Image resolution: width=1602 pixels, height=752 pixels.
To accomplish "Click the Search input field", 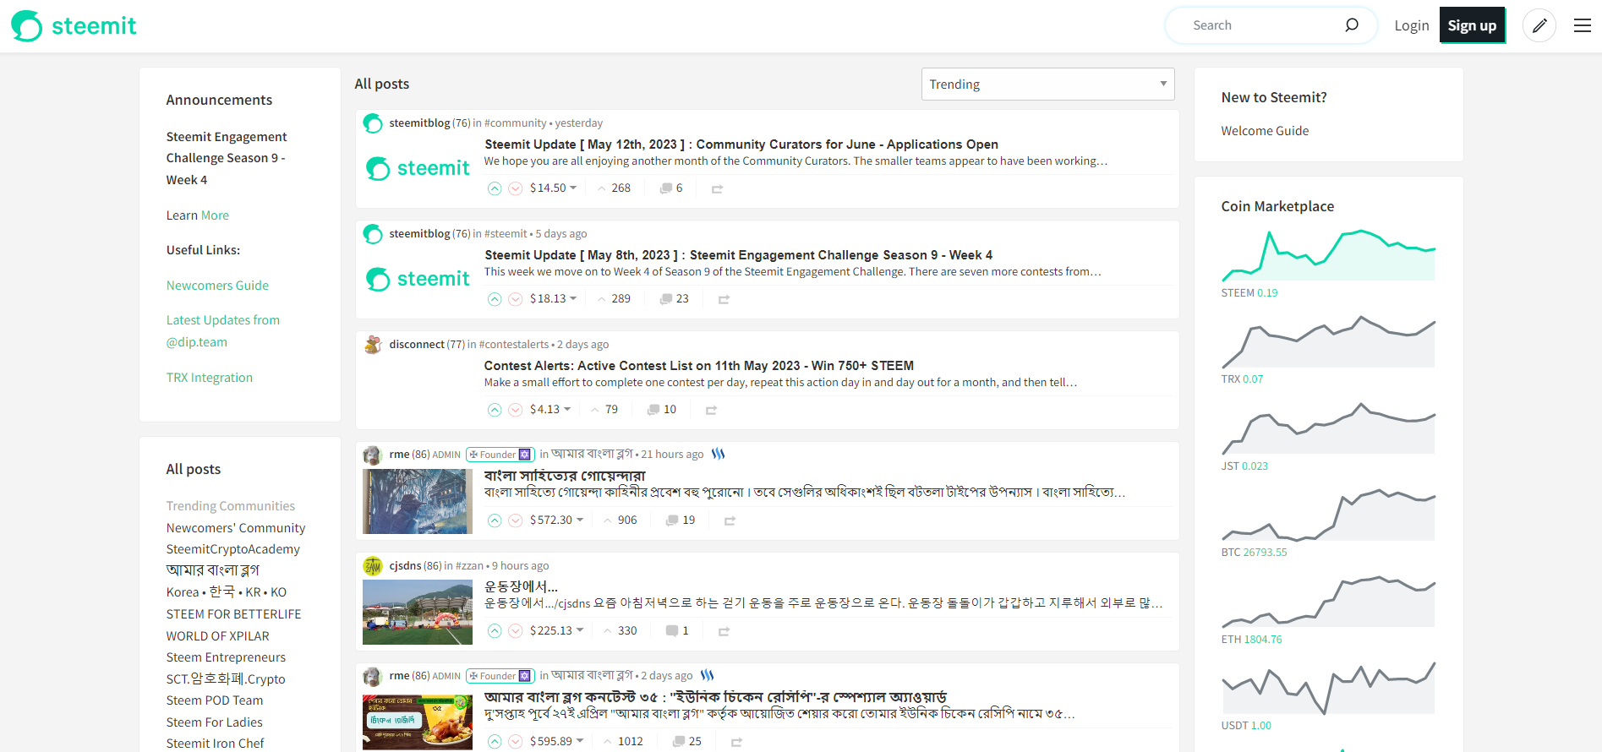I will pos(1263,25).
